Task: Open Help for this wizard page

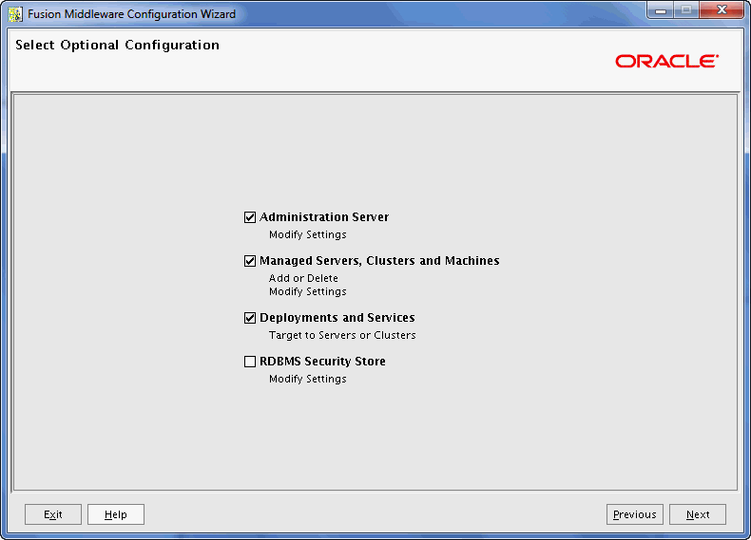Action: [x=116, y=514]
